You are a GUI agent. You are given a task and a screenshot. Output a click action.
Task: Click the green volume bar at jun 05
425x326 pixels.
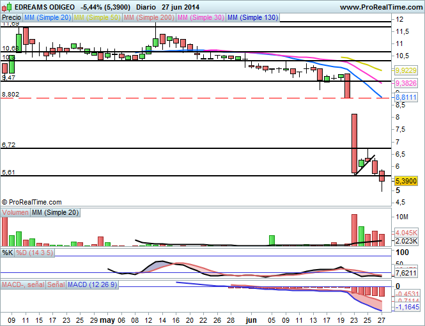point(272,240)
